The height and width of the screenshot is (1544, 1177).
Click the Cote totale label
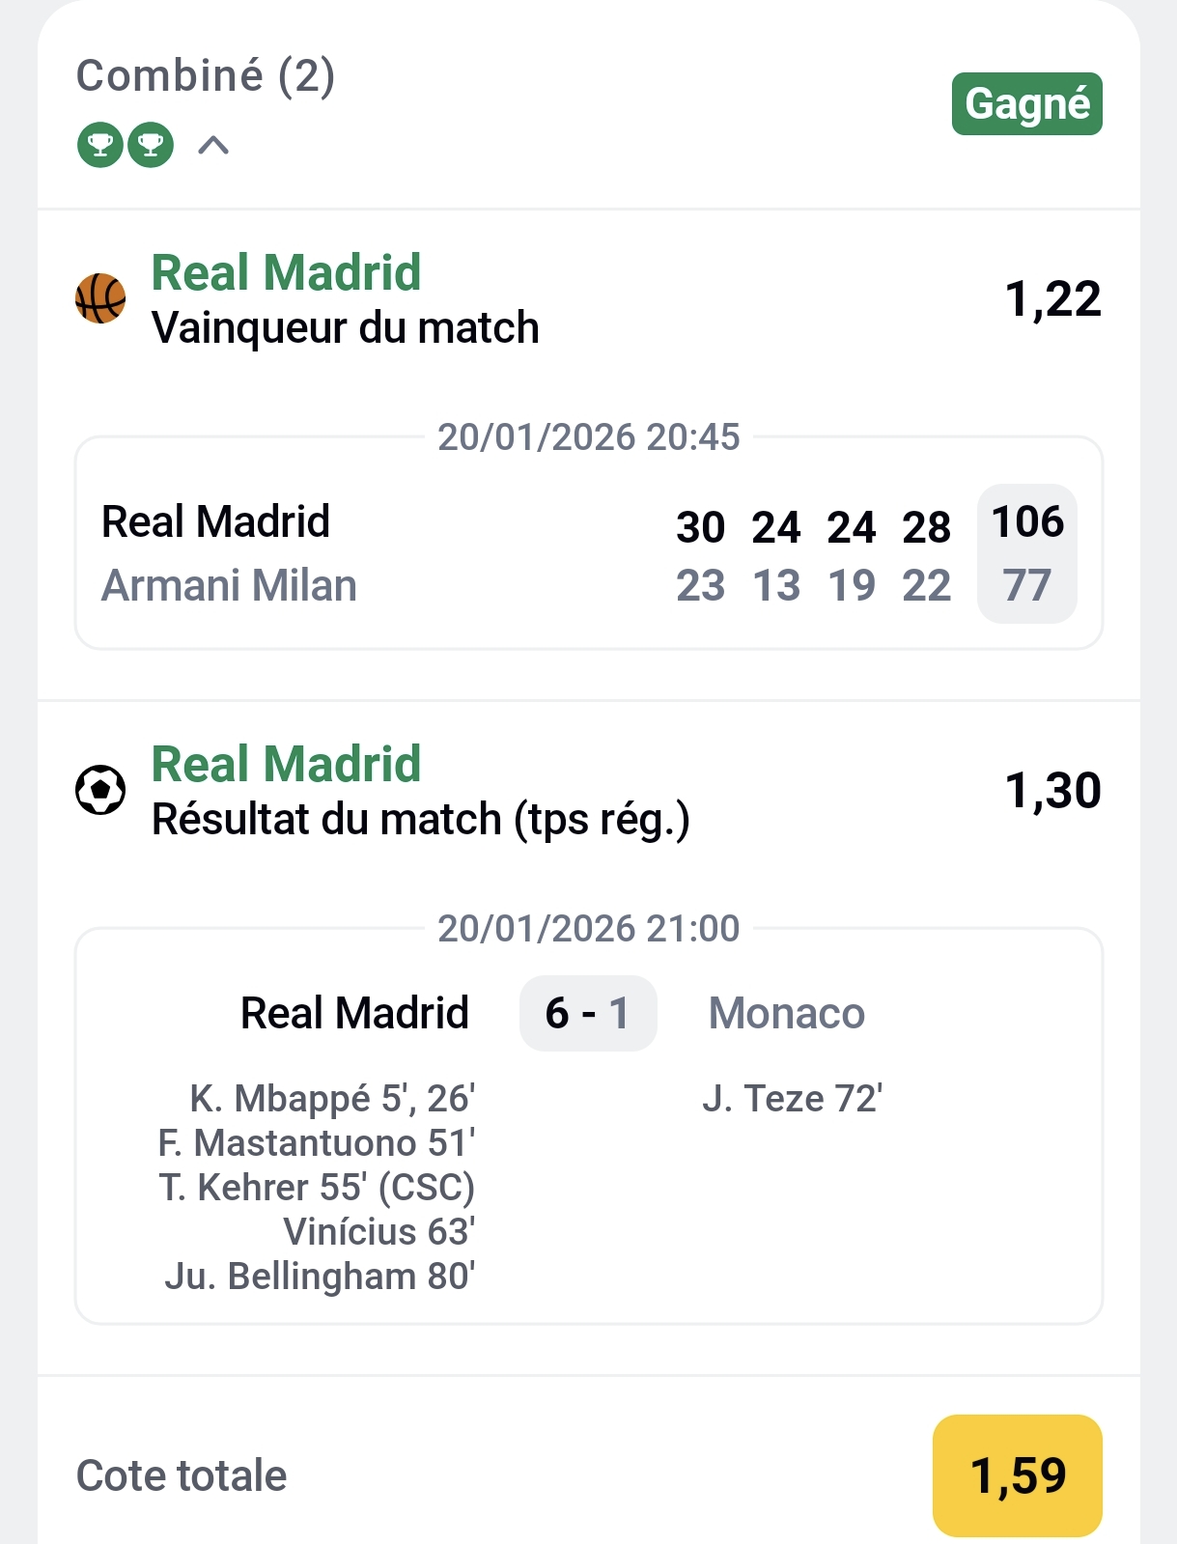pyautogui.click(x=182, y=1475)
